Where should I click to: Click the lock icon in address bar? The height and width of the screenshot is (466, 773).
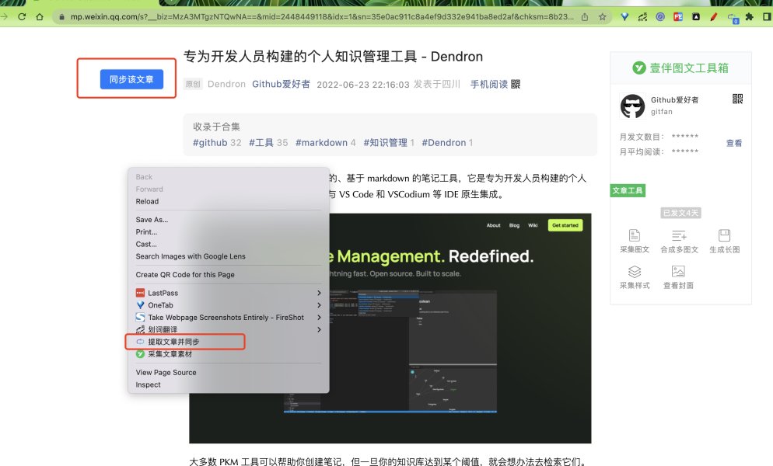click(x=61, y=17)
